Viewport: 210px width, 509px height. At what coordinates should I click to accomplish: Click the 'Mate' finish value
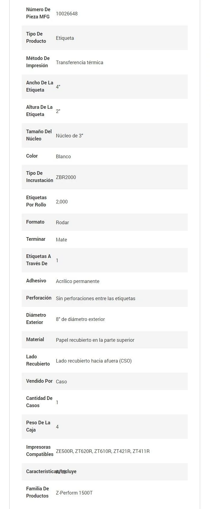pyautogui.click(x=61, y=240)
